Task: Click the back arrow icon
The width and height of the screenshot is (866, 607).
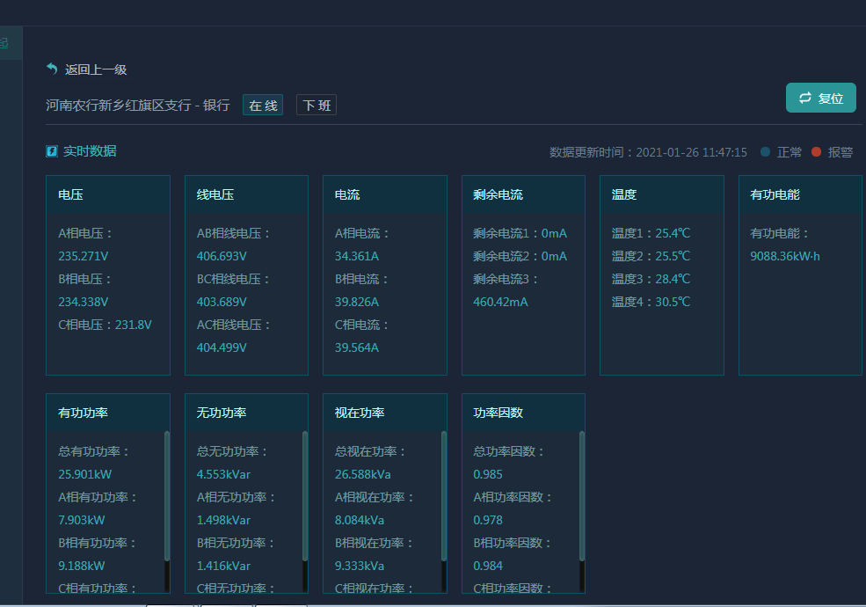Action: point(52,69)
